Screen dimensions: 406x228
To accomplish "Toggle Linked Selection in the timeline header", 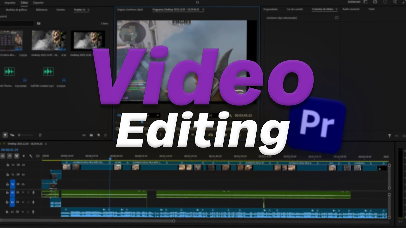I will click(x=16, y=156).
